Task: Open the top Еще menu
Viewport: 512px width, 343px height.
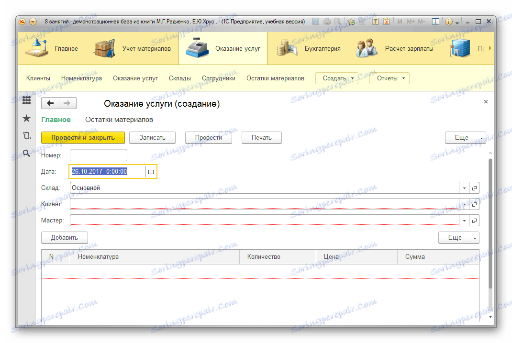Action: click(465, 138)
